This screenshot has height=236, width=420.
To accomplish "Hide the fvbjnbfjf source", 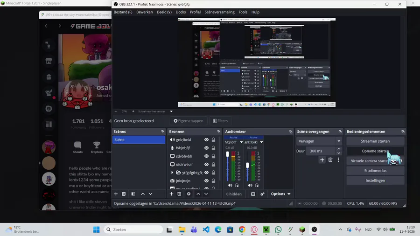I will click(206, 148).
